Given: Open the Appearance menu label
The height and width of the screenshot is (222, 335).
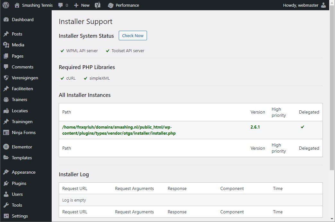Looking at the screenshot, I should coord(24,172).
